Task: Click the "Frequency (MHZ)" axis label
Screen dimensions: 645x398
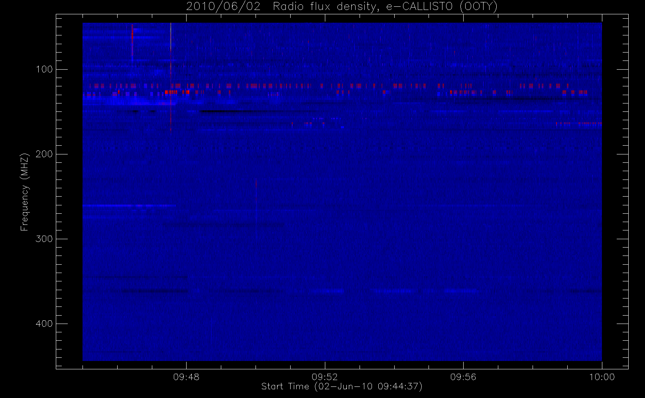Action: pyautogui.click(x=25, y=192)
